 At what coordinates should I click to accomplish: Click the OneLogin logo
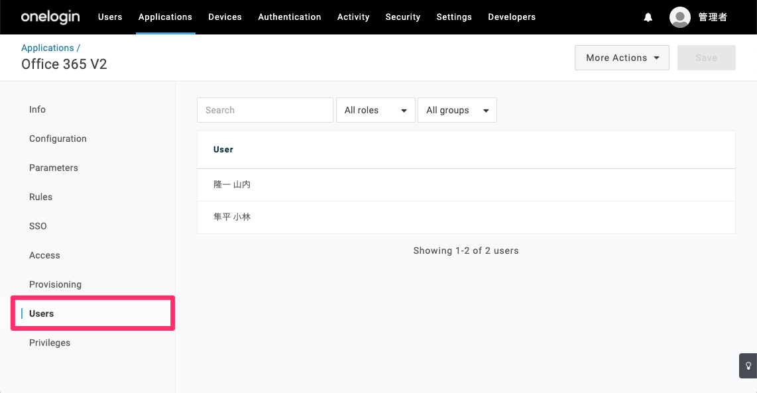click(x=50, y=17)
